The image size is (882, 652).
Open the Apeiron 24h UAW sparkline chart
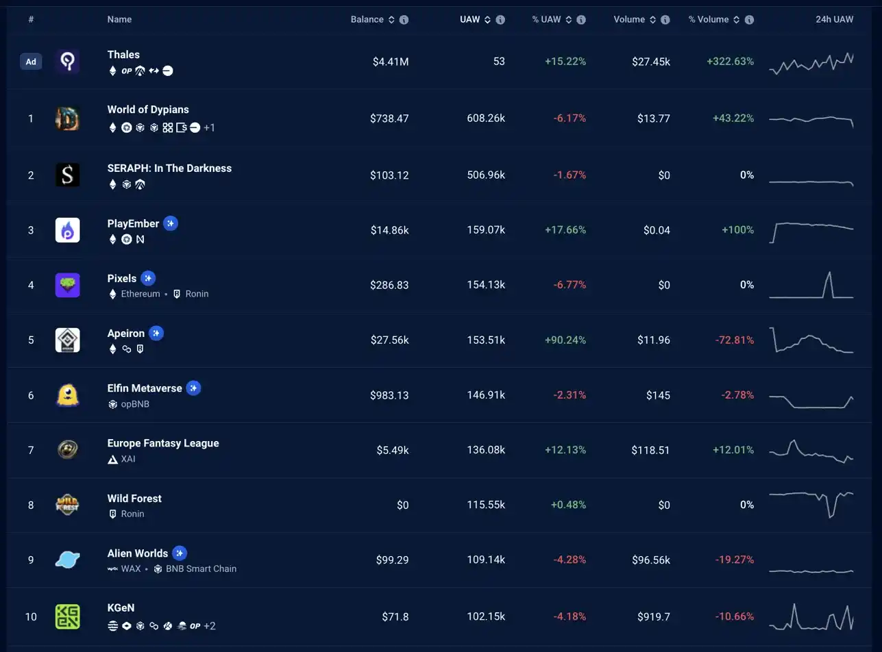click(x=811, y=340)
